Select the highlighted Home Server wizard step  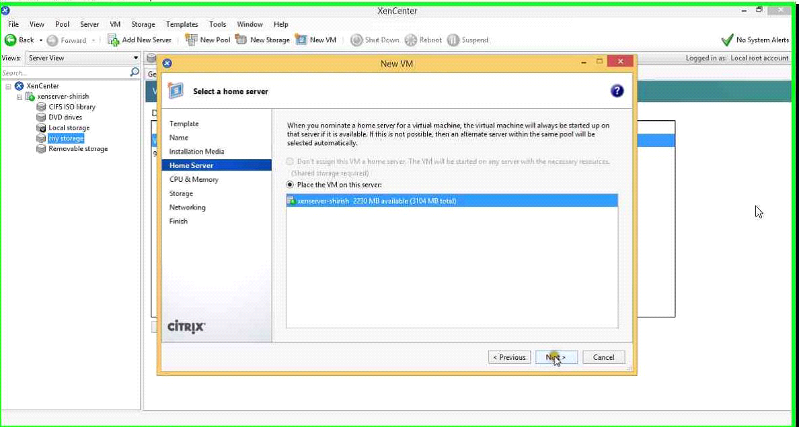coord(217,165)
